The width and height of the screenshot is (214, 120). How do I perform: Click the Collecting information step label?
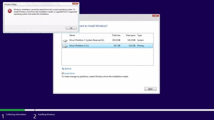pyautogui.click(x=16, y=114)
